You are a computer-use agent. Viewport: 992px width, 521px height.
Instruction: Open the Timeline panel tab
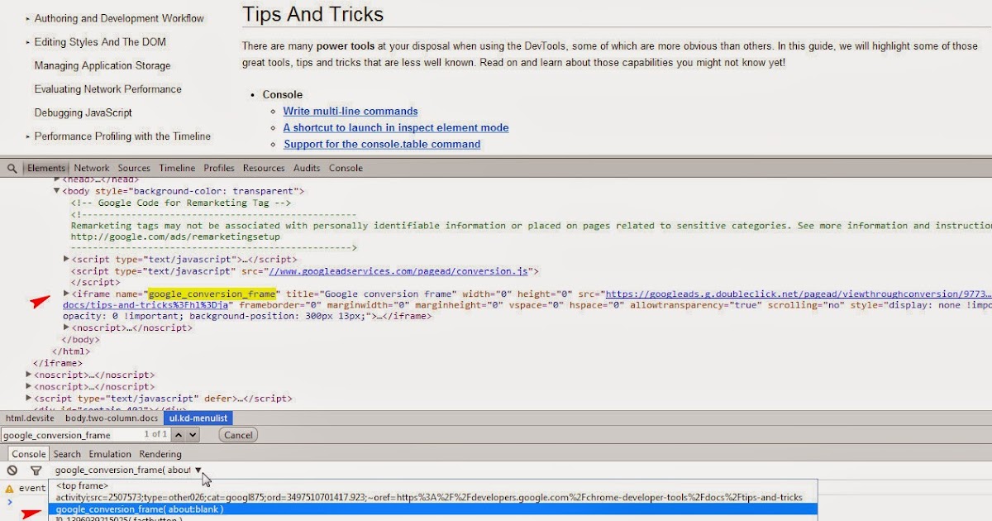(x=177, y=168)
